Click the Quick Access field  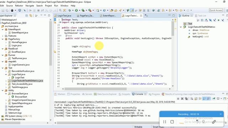(216, 10)
